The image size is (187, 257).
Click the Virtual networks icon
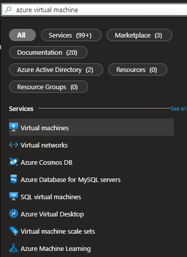click(14, 144)
